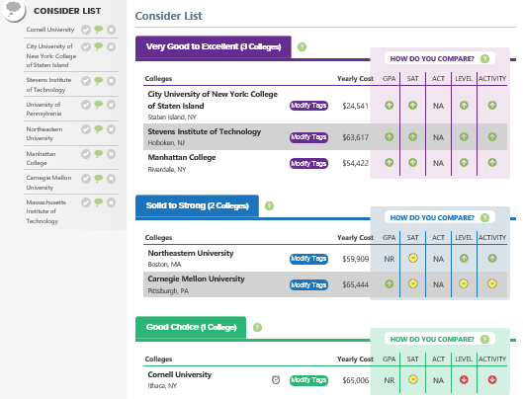Viewport: 523px width, 399px height.
Task: Click the alarm clock icon for Cornell University
Action: 276,379
